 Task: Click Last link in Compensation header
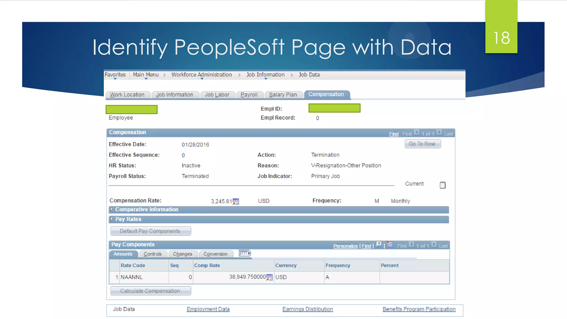coord(449,134)
